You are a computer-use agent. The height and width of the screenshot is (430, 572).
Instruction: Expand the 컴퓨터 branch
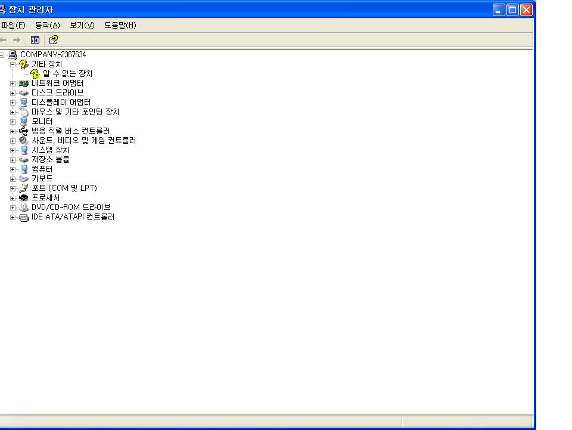coord(13,169)
